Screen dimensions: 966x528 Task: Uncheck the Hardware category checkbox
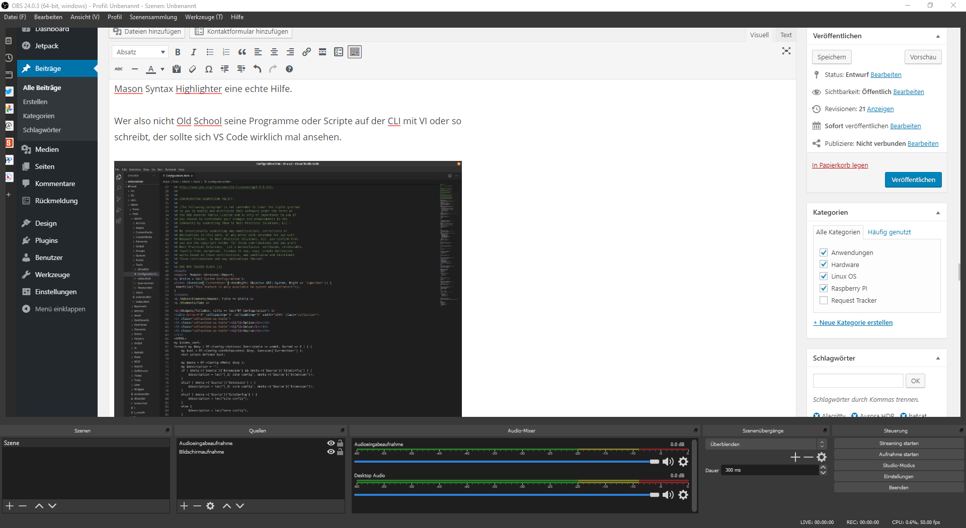[x=824, y=265]
